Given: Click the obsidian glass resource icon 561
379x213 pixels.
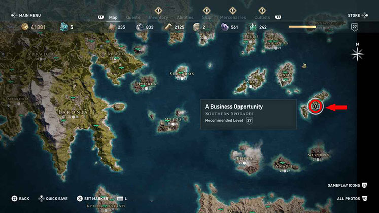Looking at the screenshot, I should coord(225,27).
